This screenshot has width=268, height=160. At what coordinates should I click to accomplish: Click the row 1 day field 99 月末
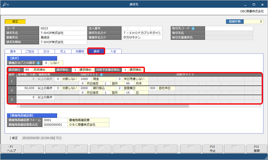(x=129, y=84)
